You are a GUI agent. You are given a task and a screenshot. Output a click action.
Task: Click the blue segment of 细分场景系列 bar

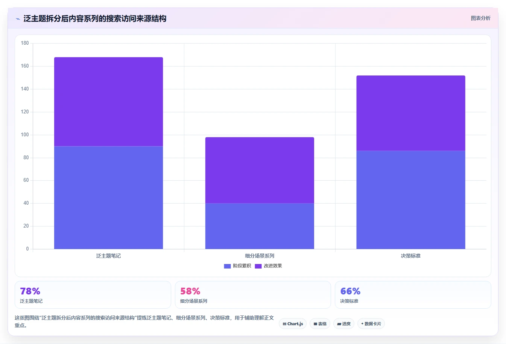(x=260, y=226)
